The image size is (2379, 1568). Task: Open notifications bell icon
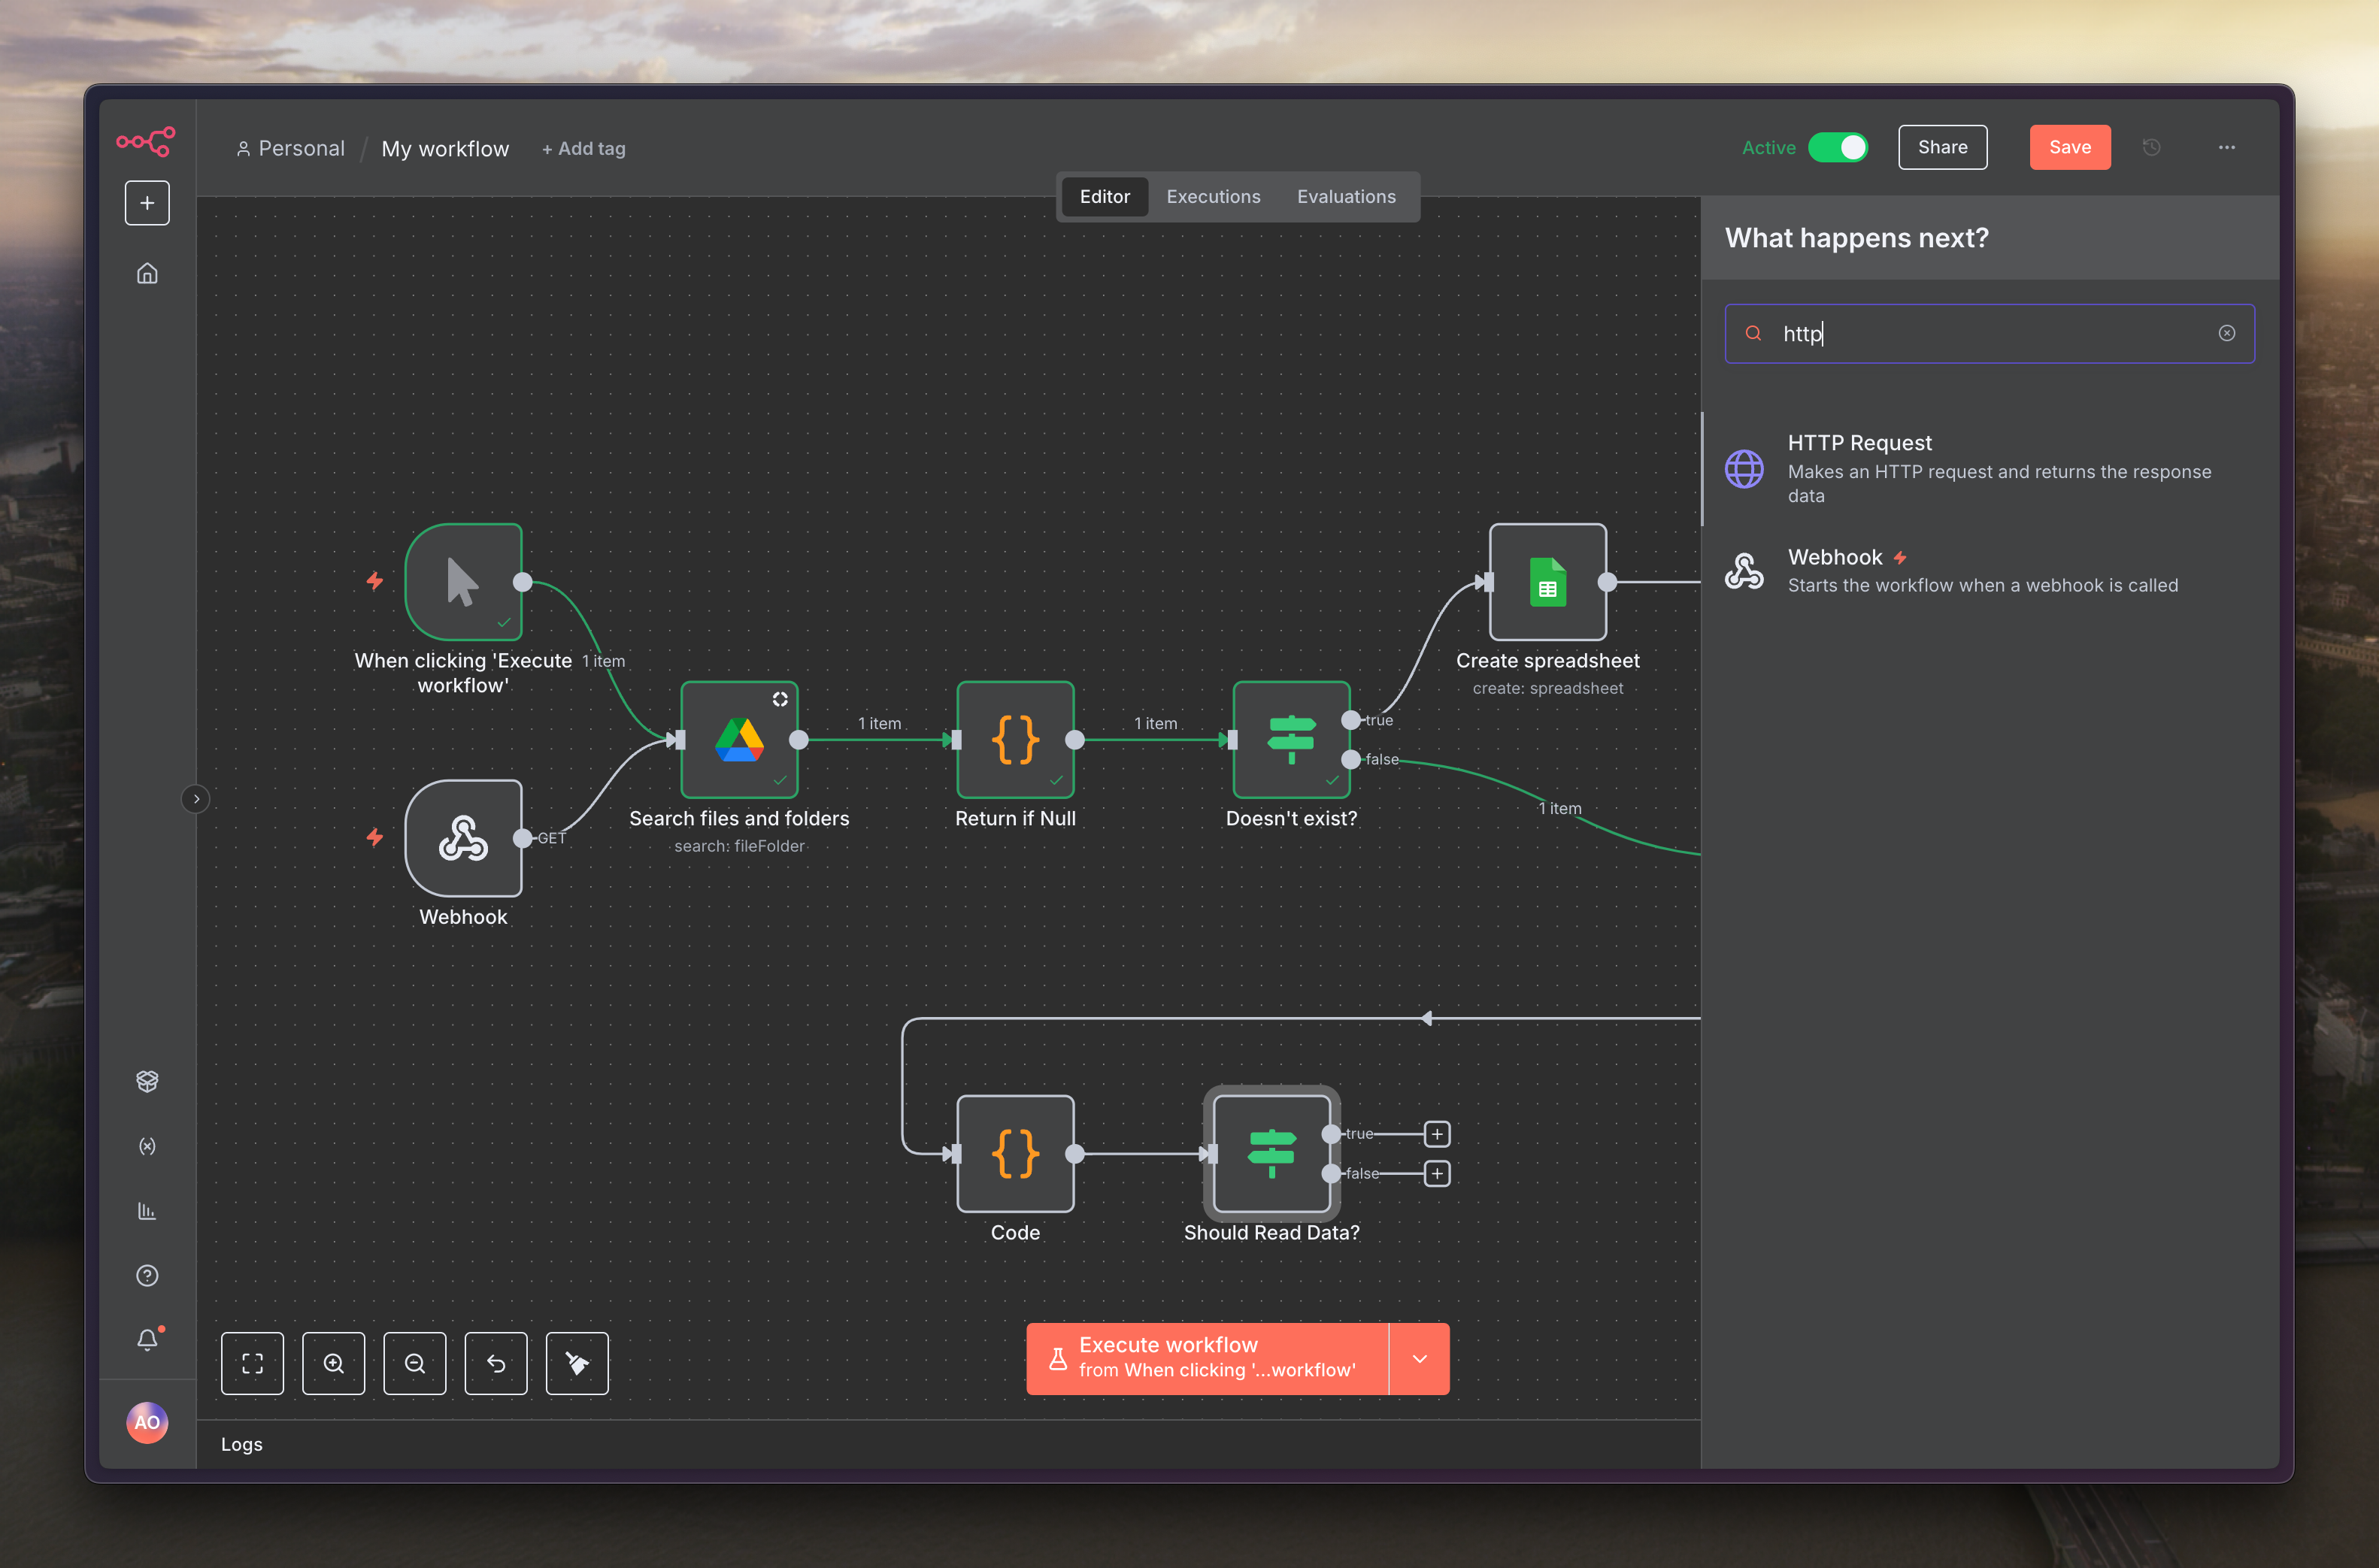[147, 1340]
